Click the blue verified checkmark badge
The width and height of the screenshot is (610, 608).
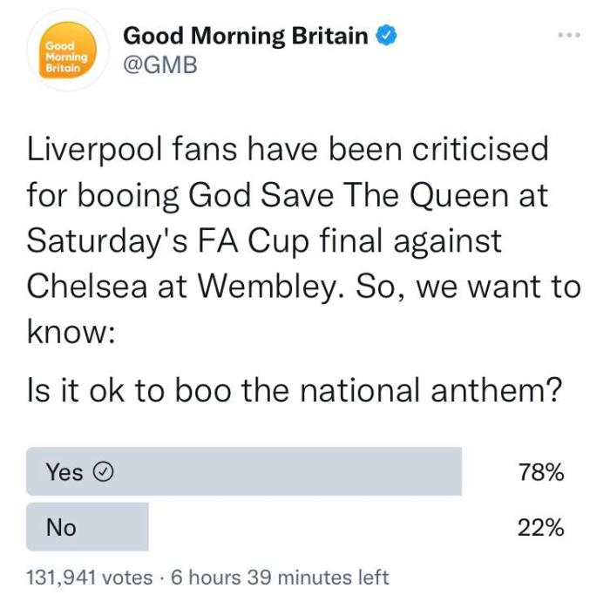coord(388,37)
